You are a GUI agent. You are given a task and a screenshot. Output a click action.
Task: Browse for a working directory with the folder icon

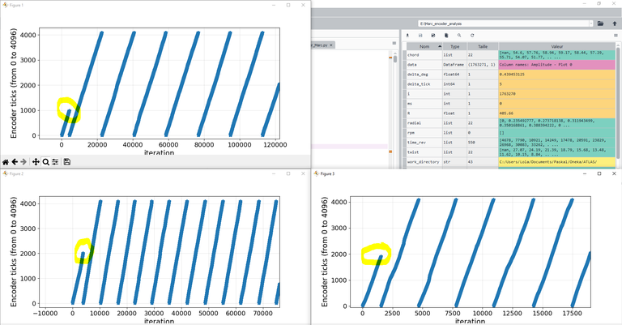coord(600,24)
